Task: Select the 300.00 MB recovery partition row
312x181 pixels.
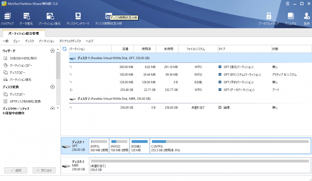Action: (x=190, y=67)
